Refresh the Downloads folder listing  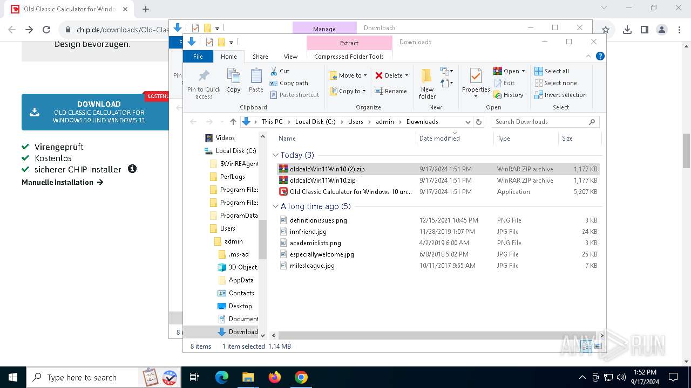pyautogui.click(x=479, y=122)
